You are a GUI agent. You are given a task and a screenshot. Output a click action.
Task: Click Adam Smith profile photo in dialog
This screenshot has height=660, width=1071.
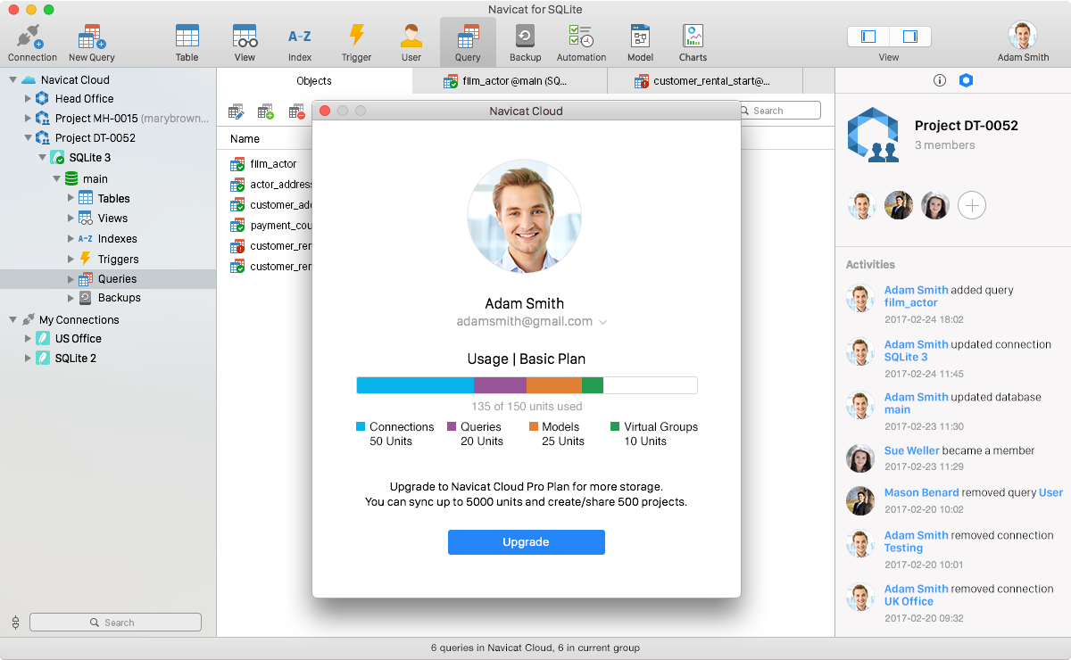tap(525, 216)
